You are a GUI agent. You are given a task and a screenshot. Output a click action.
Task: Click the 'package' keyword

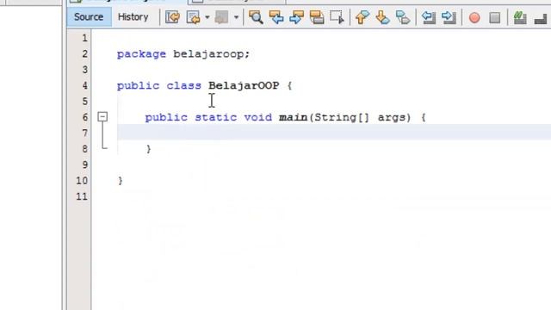[141, 54]
